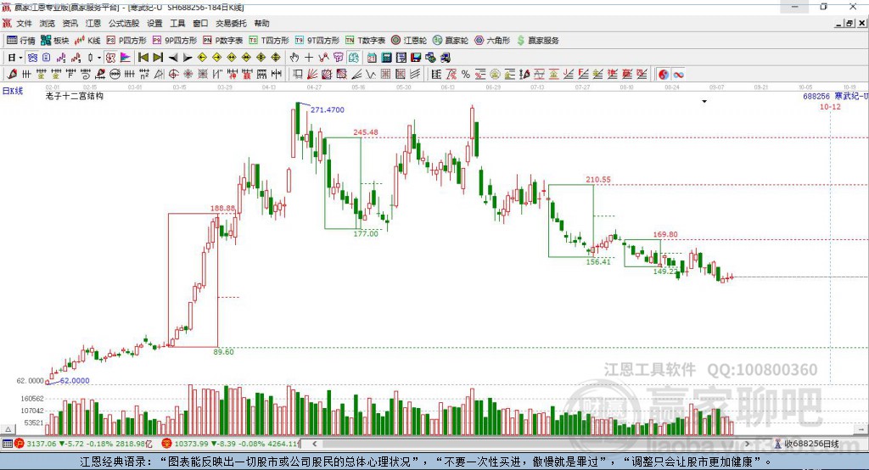Click the up-arrow expander beside volume panel
This screenshot has height=470, width=869.
[x=8, y=429]
